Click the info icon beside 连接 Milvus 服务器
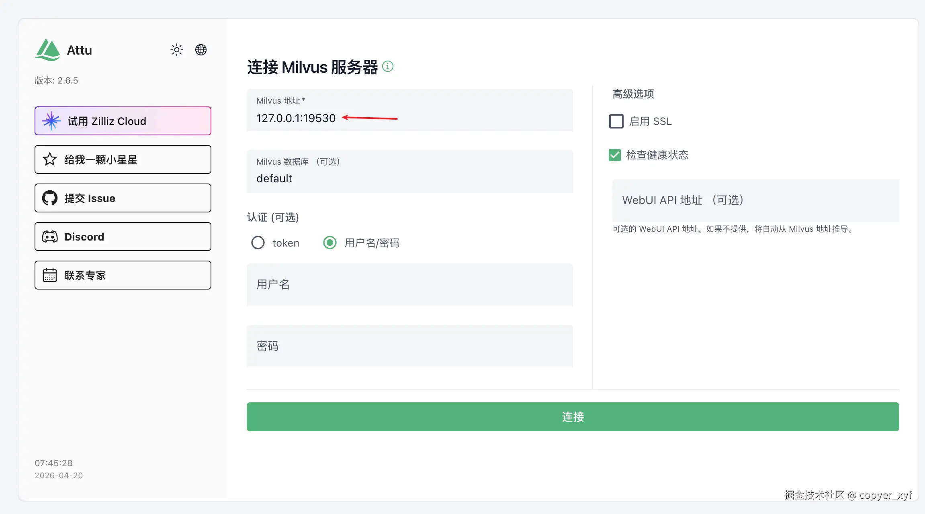The image size is (925, 514). pos(388,66)
